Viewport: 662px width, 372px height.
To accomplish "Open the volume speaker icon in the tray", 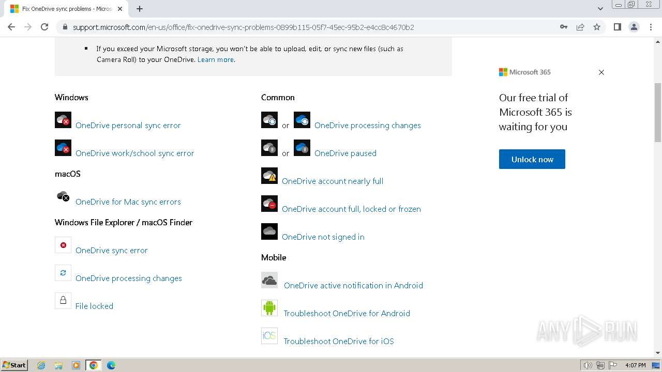I will pos(588,365).
